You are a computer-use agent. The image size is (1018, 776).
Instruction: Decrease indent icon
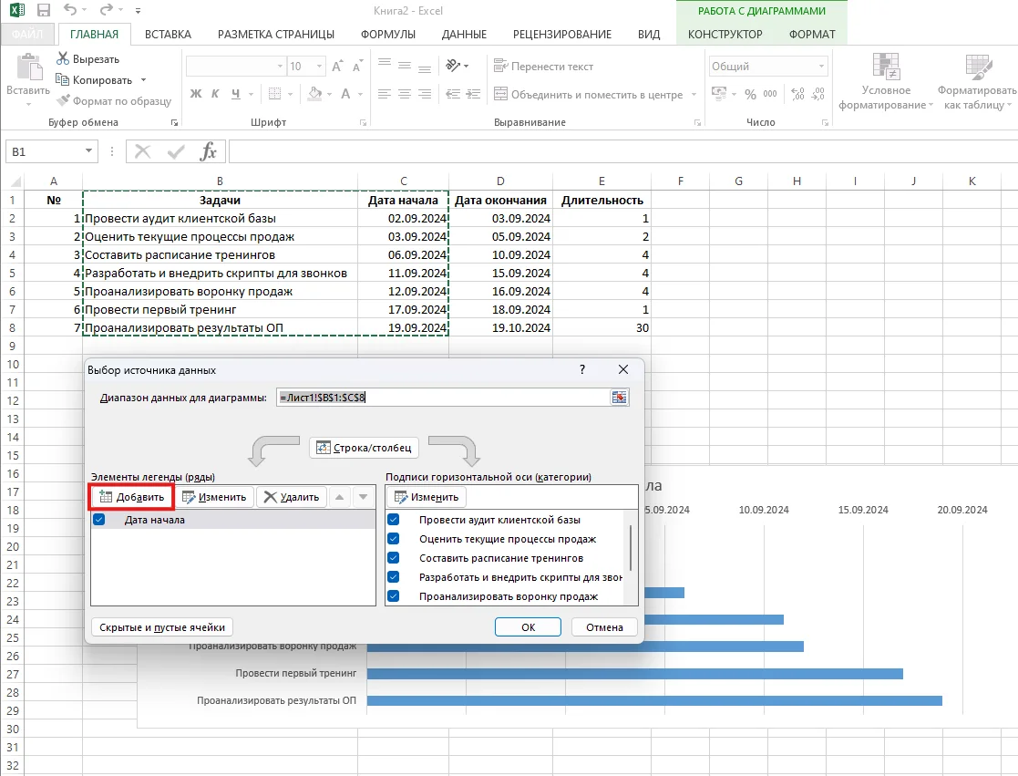point(453,94)
